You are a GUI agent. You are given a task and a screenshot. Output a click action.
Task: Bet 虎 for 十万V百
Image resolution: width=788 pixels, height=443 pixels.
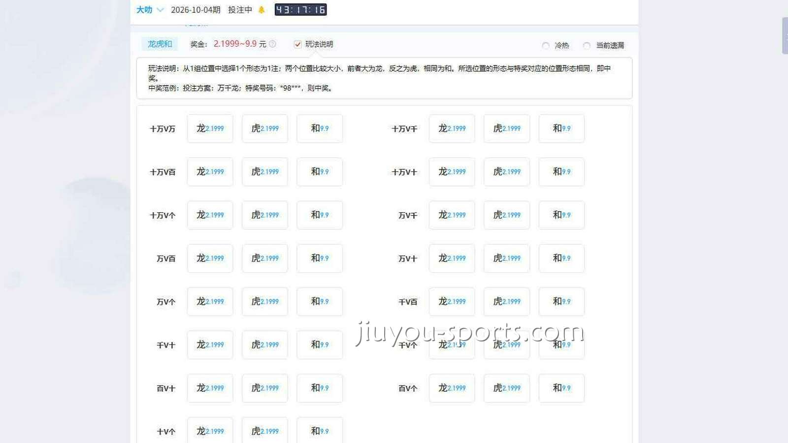[x=264, y=172]
